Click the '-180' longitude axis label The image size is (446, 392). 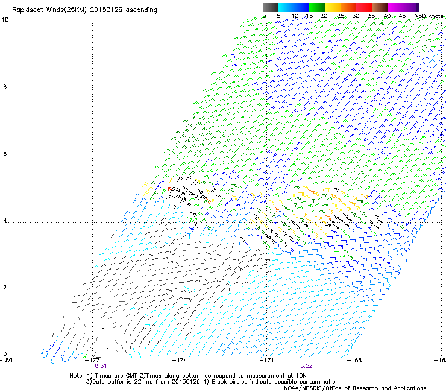tap(6, 360)
